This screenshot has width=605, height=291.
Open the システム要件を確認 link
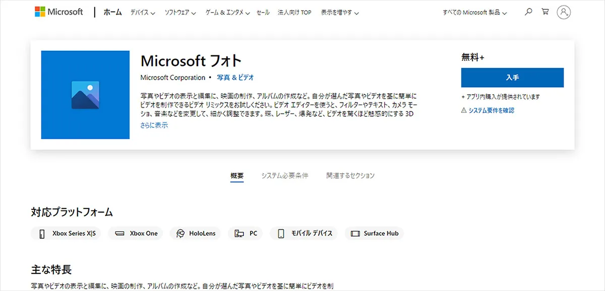493,110
